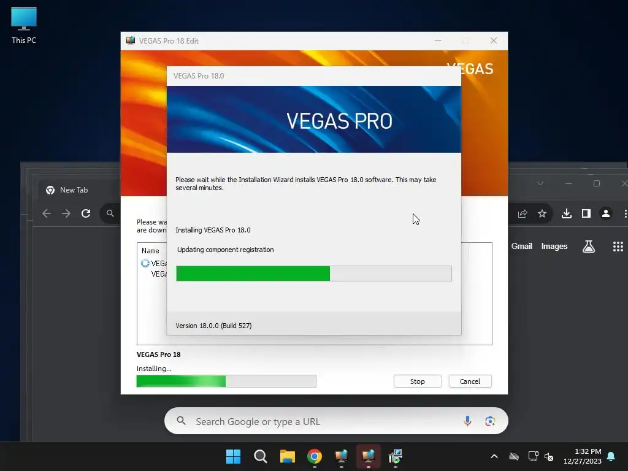The height and width of the screenshot is (471, 628).
Task: Click the magnifier icon in Google search box
Action: [x=182, y=421]
